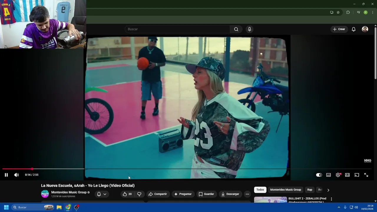Install the page as an app from the address bar

click(332, 12)
